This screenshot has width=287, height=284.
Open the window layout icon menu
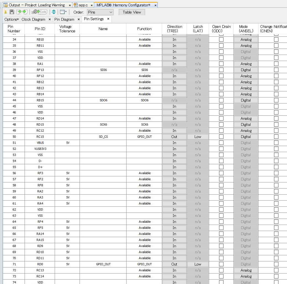tap(63, 12)
